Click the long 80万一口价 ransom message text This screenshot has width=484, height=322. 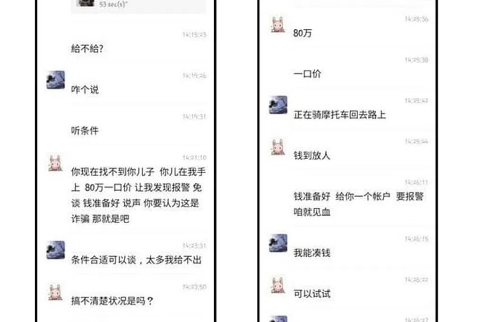coord(138,195)
